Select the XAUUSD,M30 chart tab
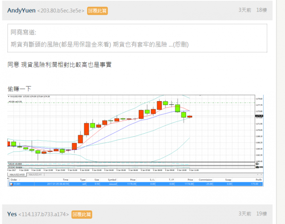 pos(17,174)
